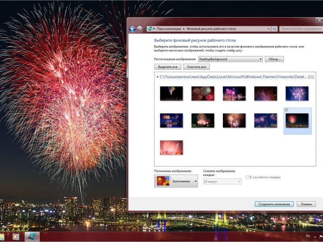Click the Фоновый рисунок рабочего стола breadcrumb

(211, 29)
